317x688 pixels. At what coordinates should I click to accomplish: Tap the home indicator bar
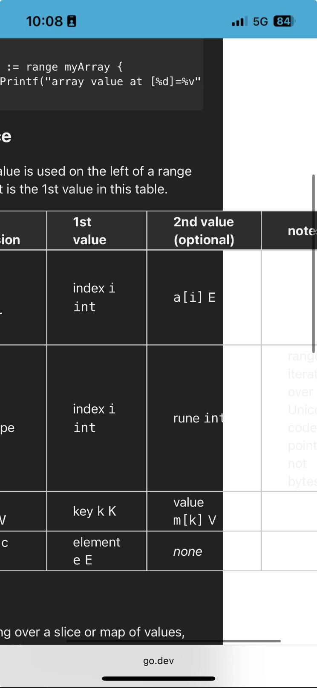tap(158, 679)
